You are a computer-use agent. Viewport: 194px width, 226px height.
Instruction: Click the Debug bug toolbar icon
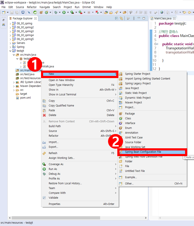pos(56,12)
